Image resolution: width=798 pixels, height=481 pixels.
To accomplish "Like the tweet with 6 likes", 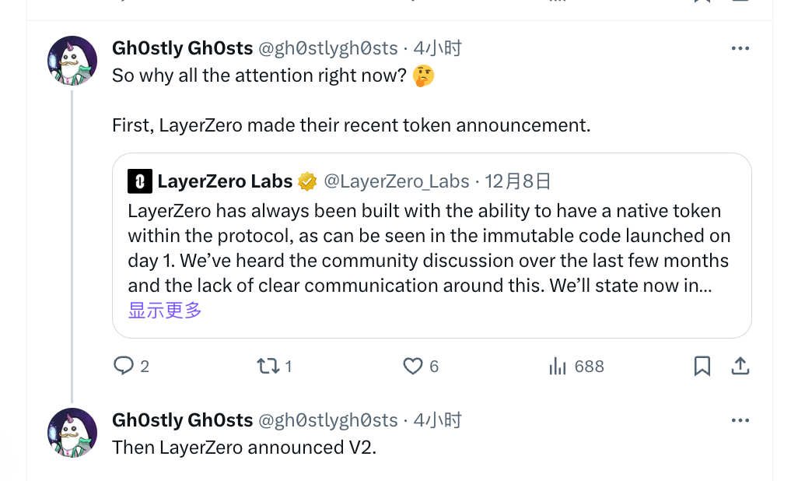I will [x=412, y=366].
